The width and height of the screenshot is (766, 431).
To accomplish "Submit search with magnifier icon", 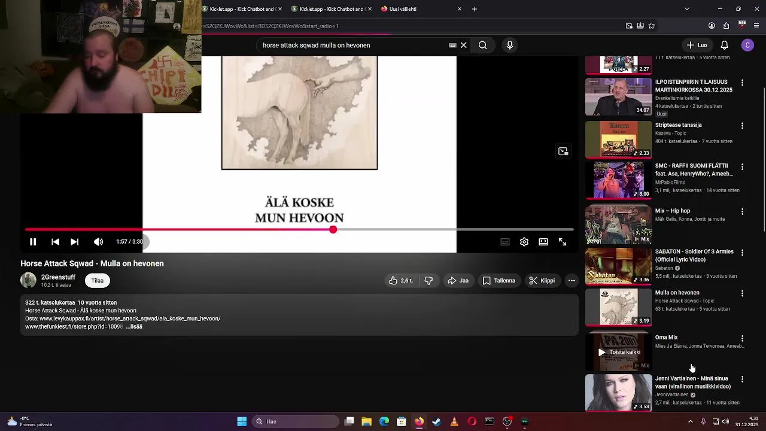I will click(482, 45).
